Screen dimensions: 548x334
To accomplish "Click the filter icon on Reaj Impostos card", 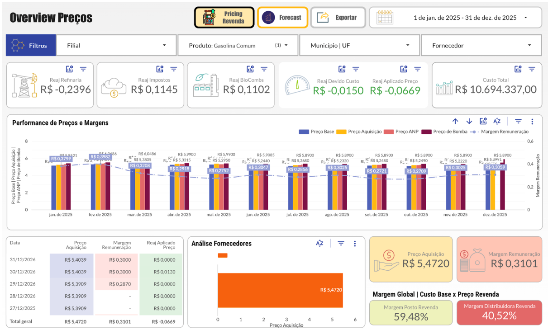I will [173, 69].
